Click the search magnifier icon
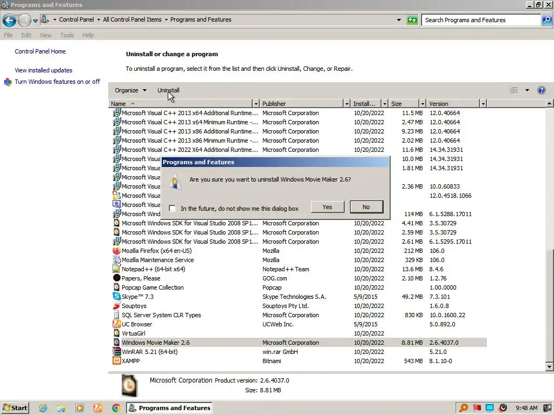Viewport: 554px width, 415px height. point(546,20)
